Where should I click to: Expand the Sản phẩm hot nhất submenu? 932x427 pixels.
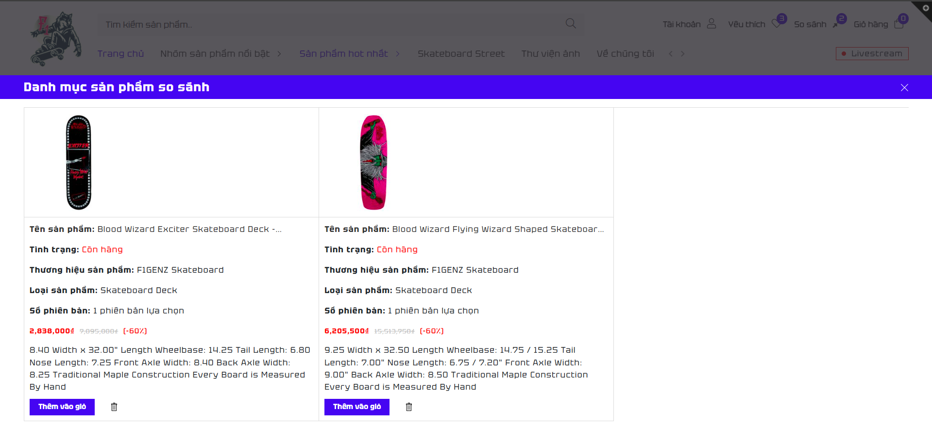tap(398, 54)
